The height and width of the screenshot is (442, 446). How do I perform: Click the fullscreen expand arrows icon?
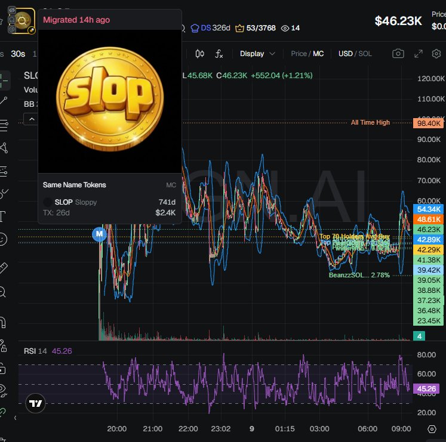click(x=419, y=54)
